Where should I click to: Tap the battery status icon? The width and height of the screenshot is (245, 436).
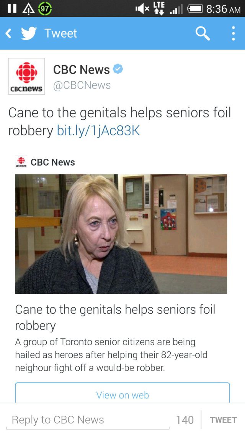click(195, 9)
